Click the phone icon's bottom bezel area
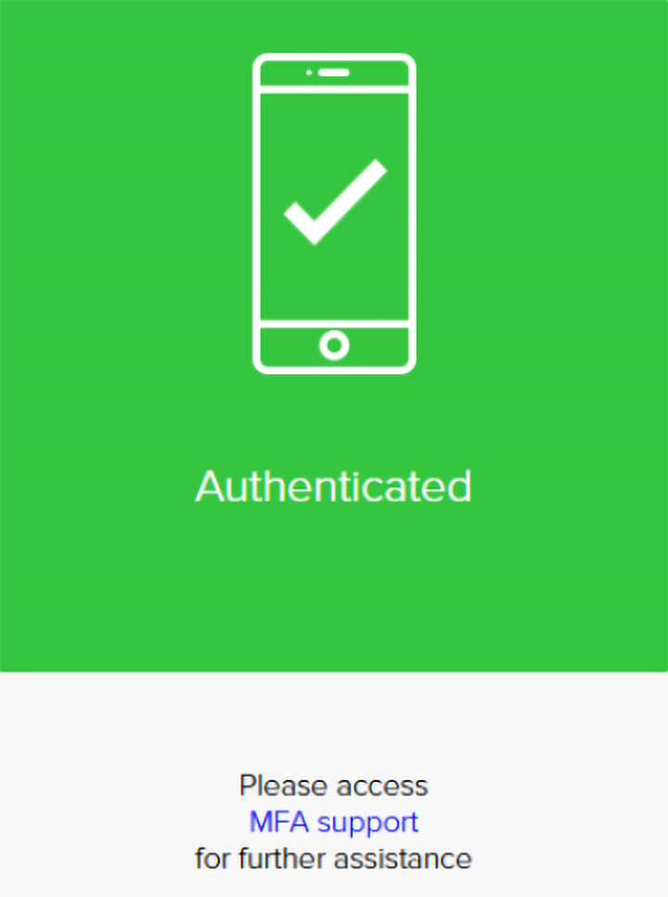The width and height of the screenshot is (668, 897). (334, 347)
